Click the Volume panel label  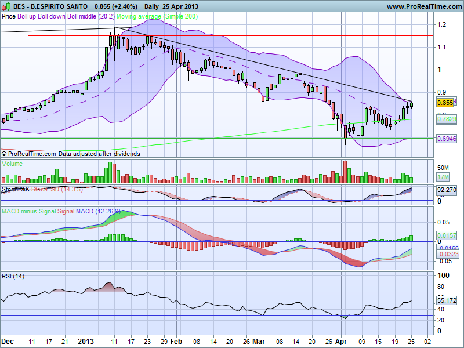pyautogui.click(x=12, y=164)
